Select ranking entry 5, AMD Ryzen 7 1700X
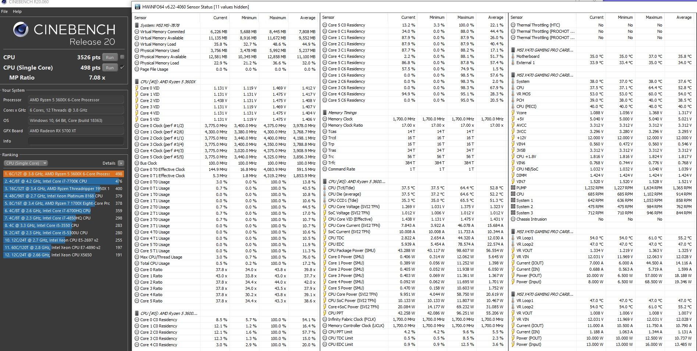 (64, 203)
